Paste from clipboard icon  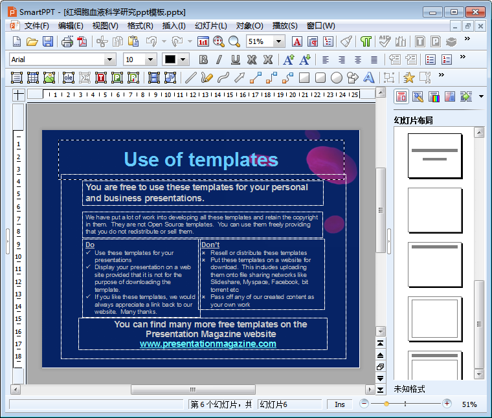pyautogui.click(x=133, y=41)
